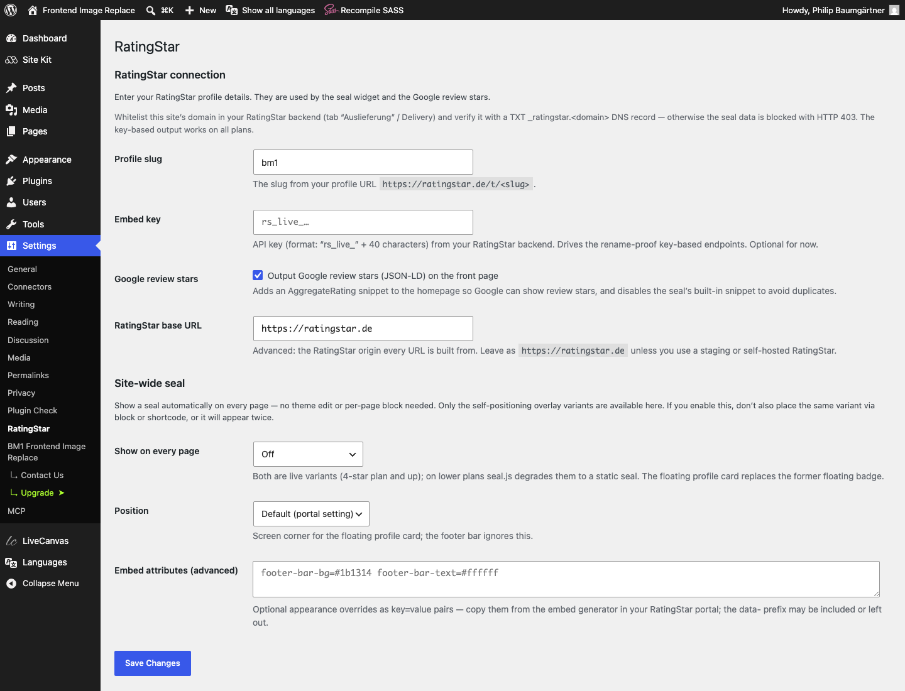Viewport: 905px width, 691px height.
Task: Open the MCP settings submenu
Action: 17,511
